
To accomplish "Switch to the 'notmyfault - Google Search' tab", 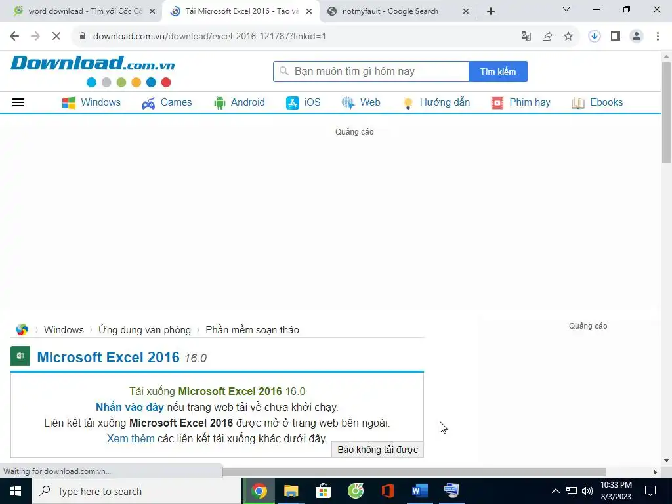I will pos(390,11).
